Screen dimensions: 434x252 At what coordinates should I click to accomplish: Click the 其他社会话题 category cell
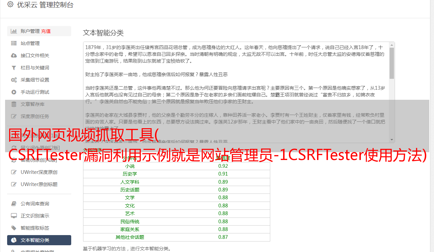130,237
